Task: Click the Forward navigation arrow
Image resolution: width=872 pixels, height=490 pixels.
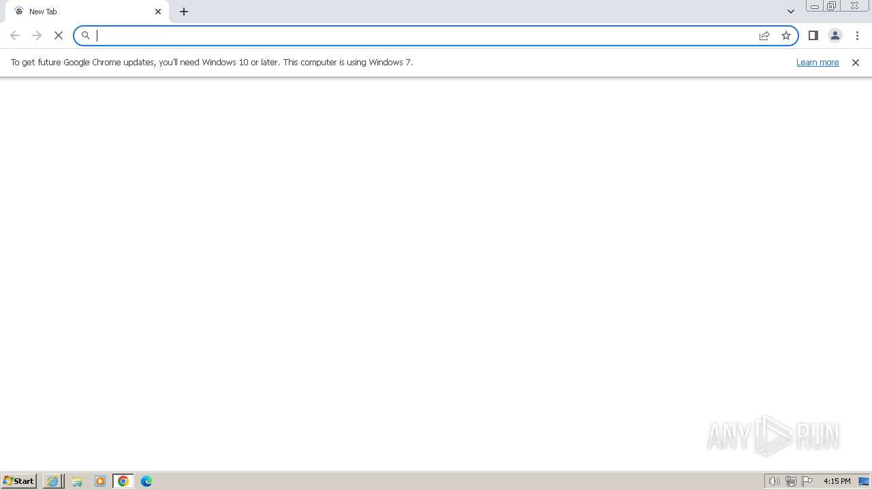Action: point(37,35)
